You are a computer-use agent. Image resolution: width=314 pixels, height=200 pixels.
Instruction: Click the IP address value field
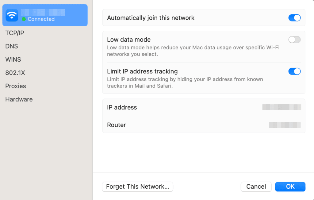(281, 107)
